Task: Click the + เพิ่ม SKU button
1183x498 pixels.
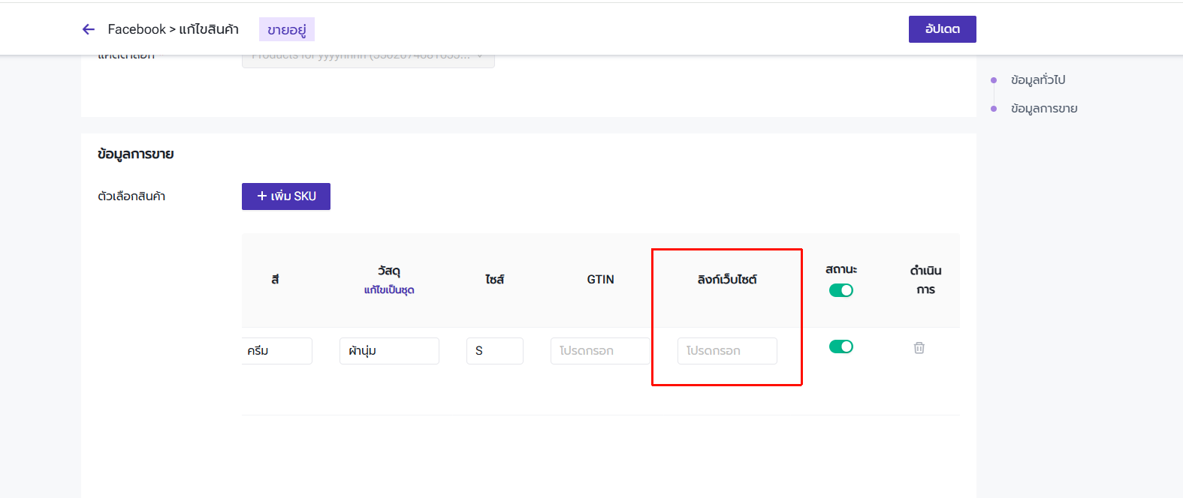Action: coord(285,196)
